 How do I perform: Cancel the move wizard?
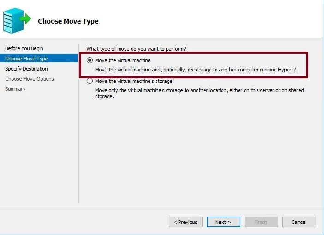click(x=299, y=222)
